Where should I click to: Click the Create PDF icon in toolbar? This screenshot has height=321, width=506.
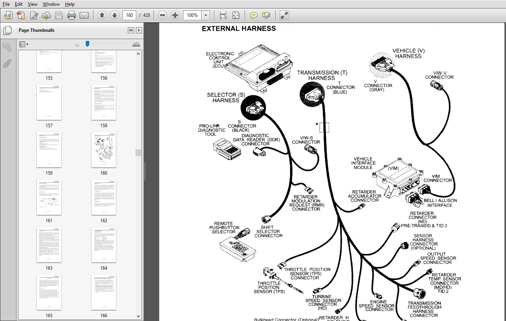(8, 15)
